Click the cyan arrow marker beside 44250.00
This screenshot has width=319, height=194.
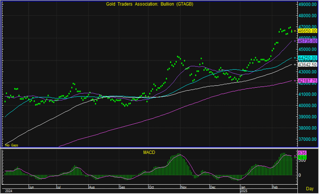pos(295,58)
